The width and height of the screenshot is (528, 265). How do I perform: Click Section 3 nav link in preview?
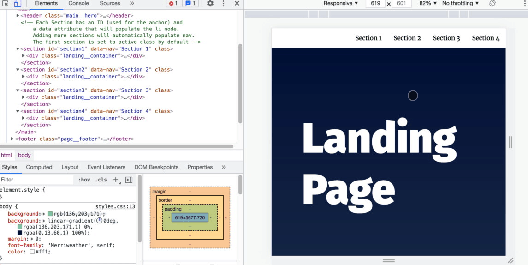coord(446,38)
